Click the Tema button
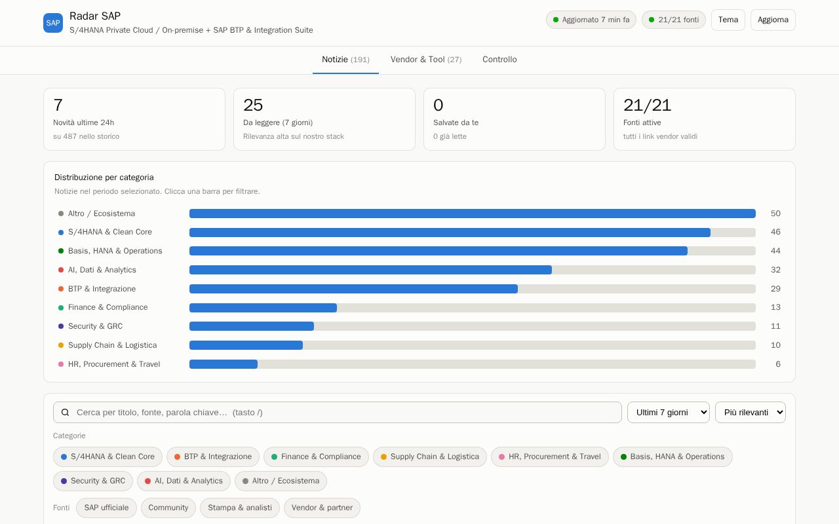The image size is (839, 524). (728, 20)
